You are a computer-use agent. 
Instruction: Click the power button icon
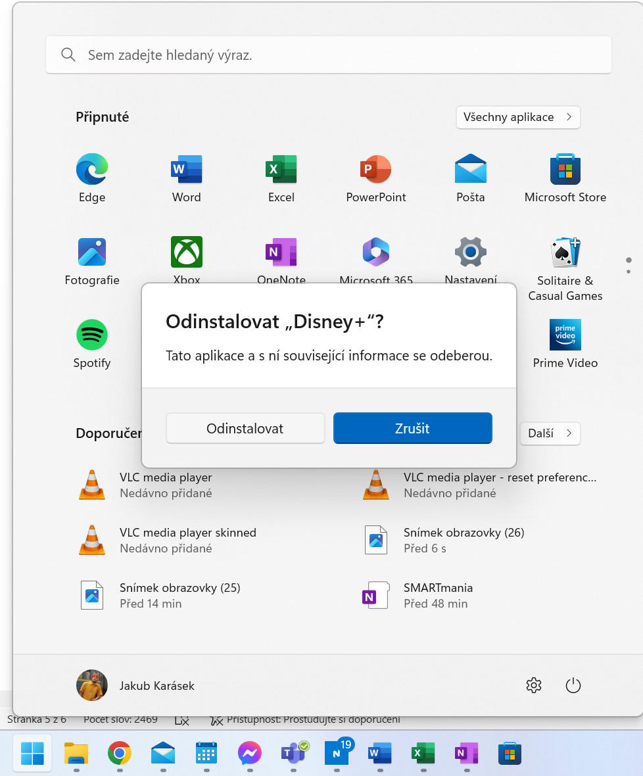[x=573, y=685]
